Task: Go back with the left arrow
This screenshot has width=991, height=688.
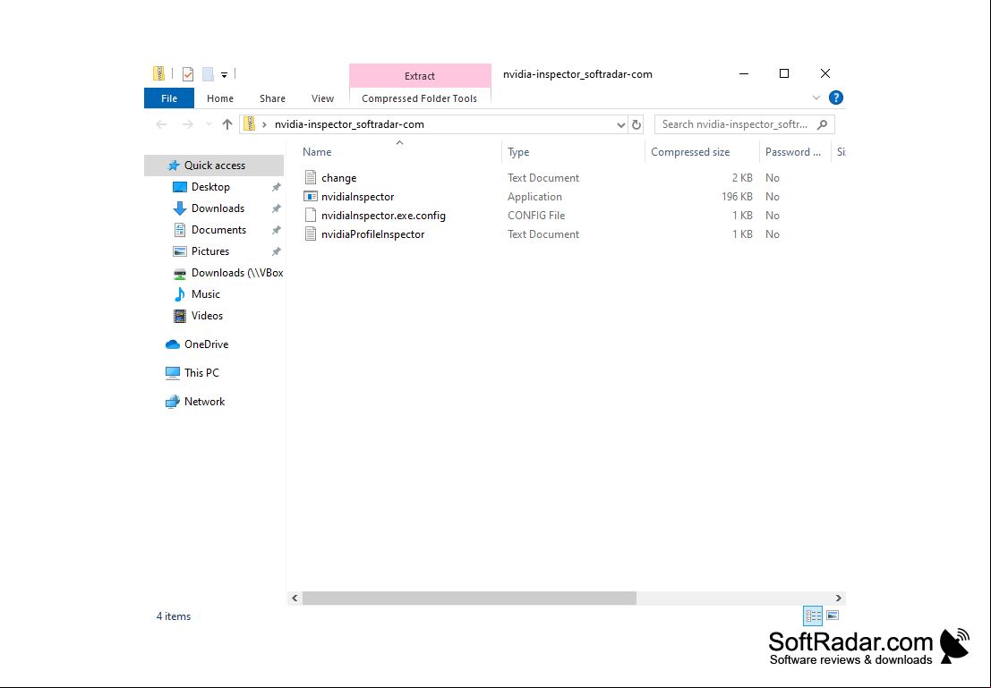Action: click(x=161, y=124)
